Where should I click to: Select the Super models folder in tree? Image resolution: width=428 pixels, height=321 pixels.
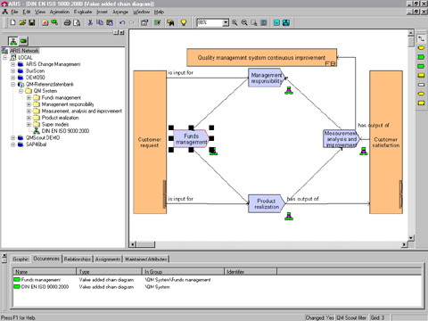[55, 124]
